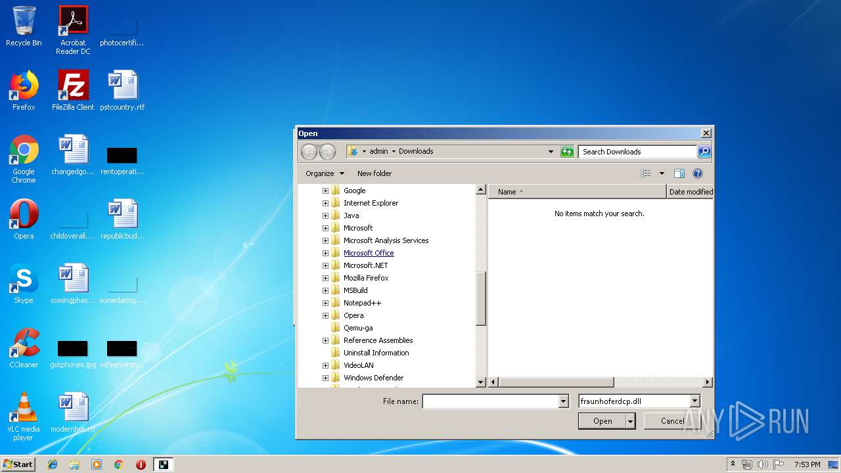Expand the Mozilla Firefox folder node
Viewport: 841px width, 473px height.
[325, 278]
